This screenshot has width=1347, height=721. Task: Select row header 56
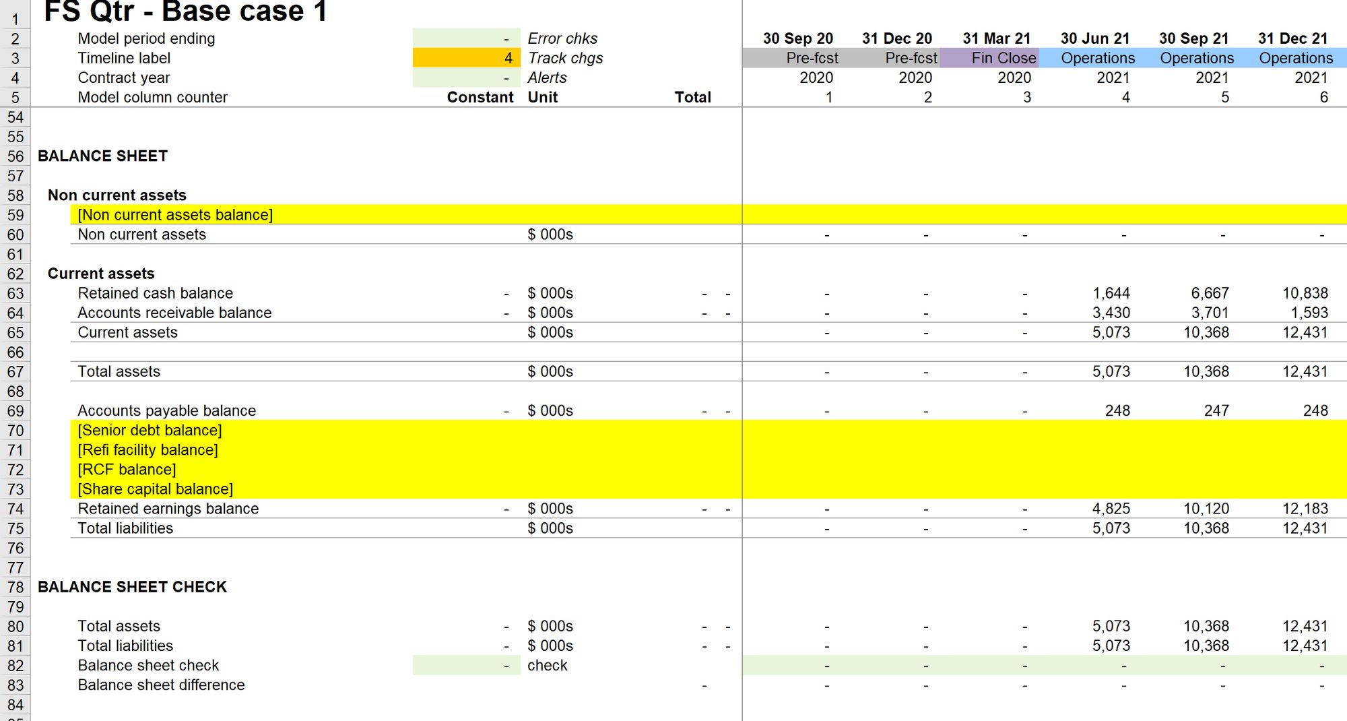coord(15,156)
